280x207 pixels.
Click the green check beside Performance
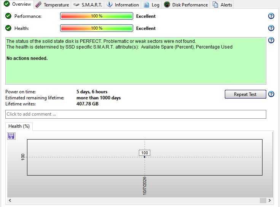coord(8,16)
